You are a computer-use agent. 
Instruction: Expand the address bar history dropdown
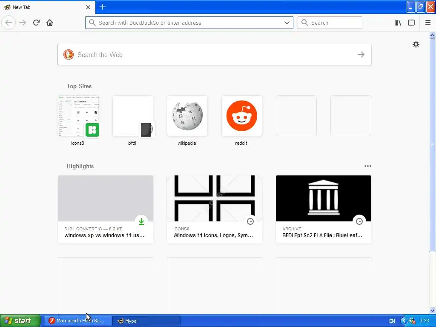tap(287, 23)
